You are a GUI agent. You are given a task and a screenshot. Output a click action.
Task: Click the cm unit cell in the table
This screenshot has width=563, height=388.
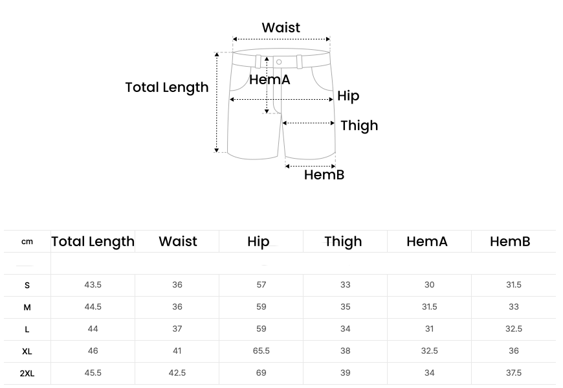(x=27, y=242)
